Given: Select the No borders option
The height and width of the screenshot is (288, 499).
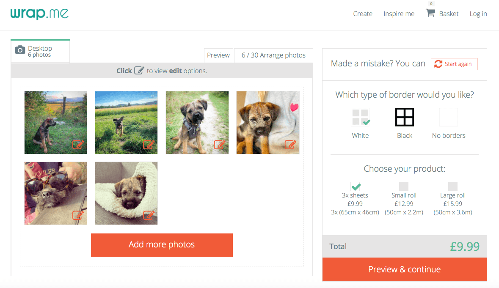Looking at the screenshot, I should pyautogui.click(x=449, y=117).
